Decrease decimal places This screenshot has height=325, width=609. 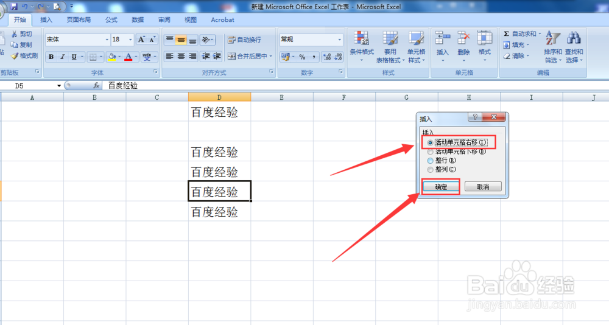point(338,57)
